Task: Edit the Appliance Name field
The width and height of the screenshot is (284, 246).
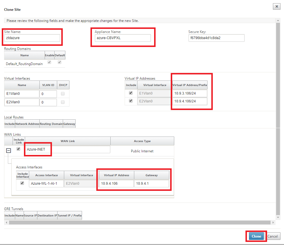Action: coord(123,38)
